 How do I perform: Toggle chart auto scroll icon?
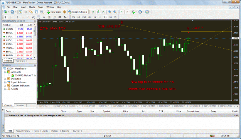pyautogui.click(x=122, y=12)
